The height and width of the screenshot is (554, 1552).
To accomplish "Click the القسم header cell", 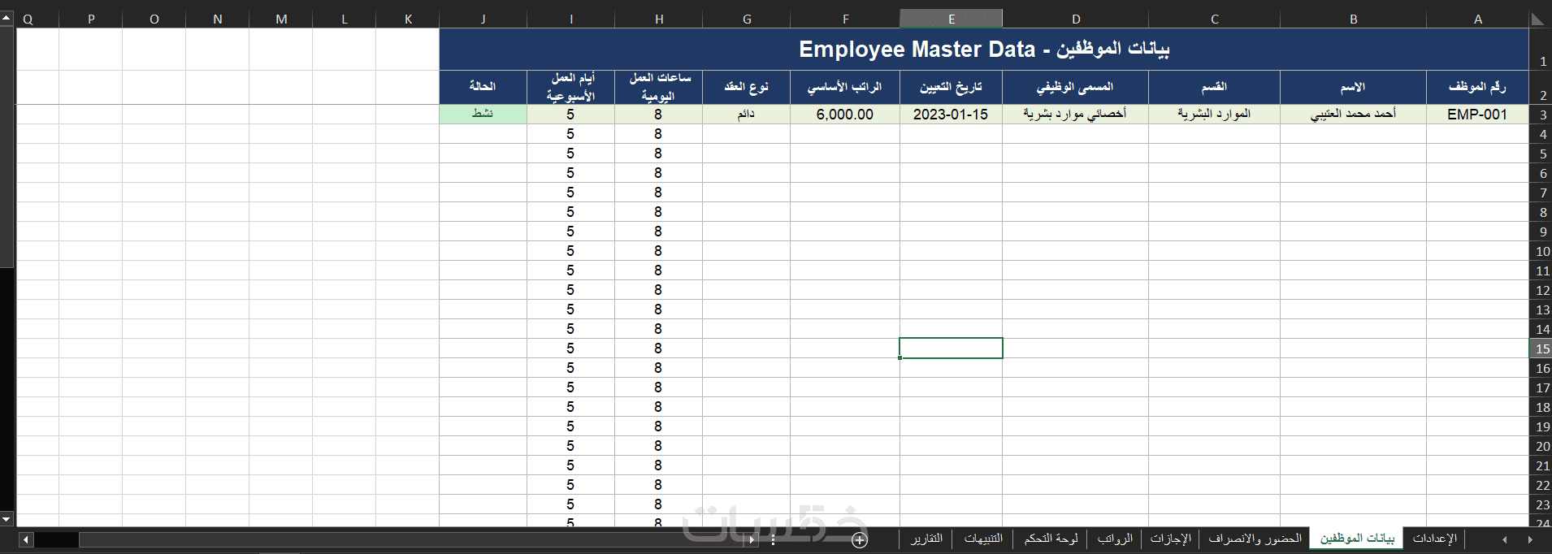I will (x=1214, y=87).
